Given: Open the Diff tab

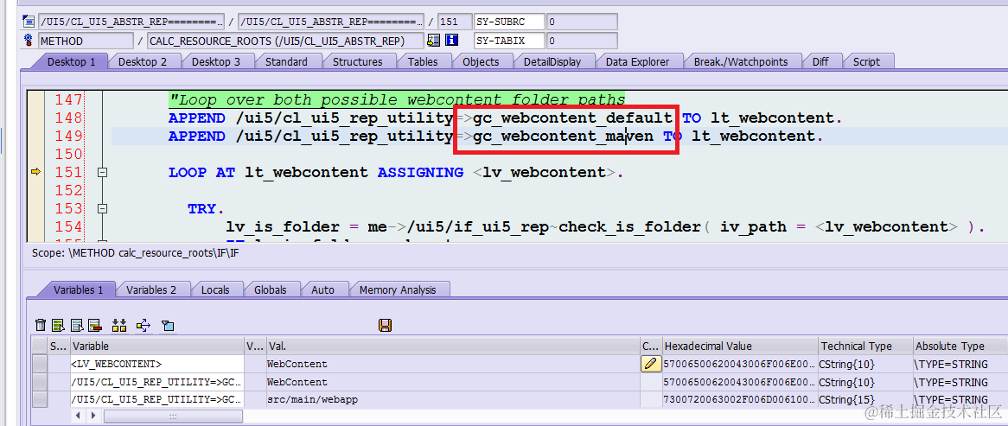Looking at the screenshot, I should 820,61.
